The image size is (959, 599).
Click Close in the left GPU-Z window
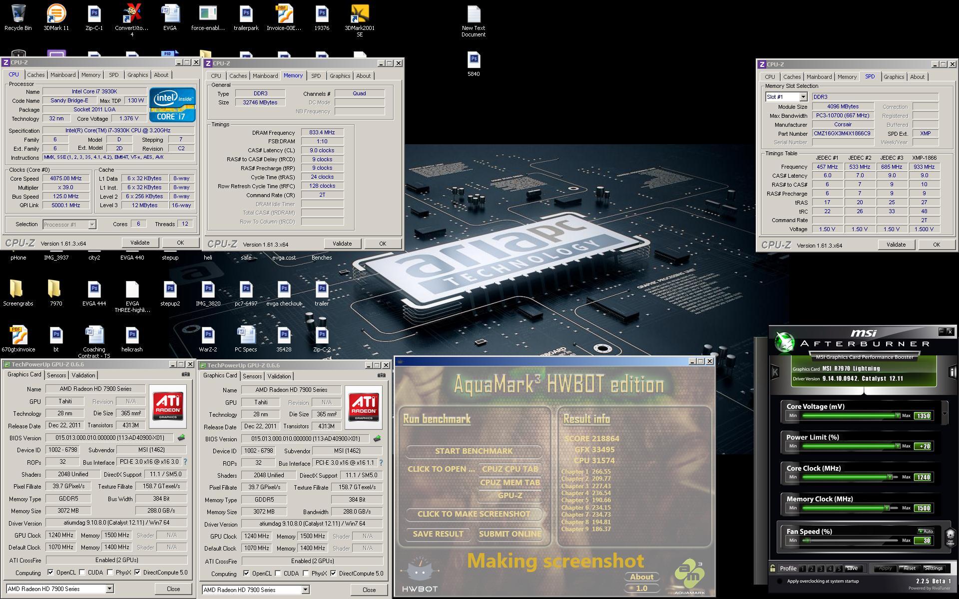(173, 589)
